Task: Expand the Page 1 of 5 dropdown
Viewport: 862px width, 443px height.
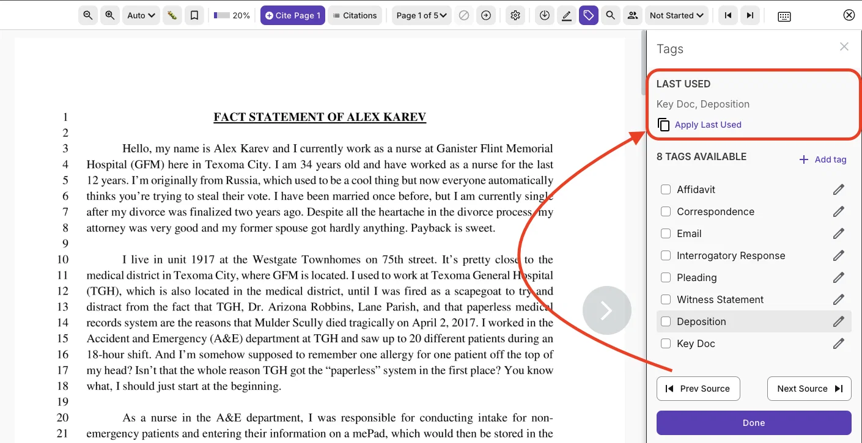Action: click(x=422, y=15)
